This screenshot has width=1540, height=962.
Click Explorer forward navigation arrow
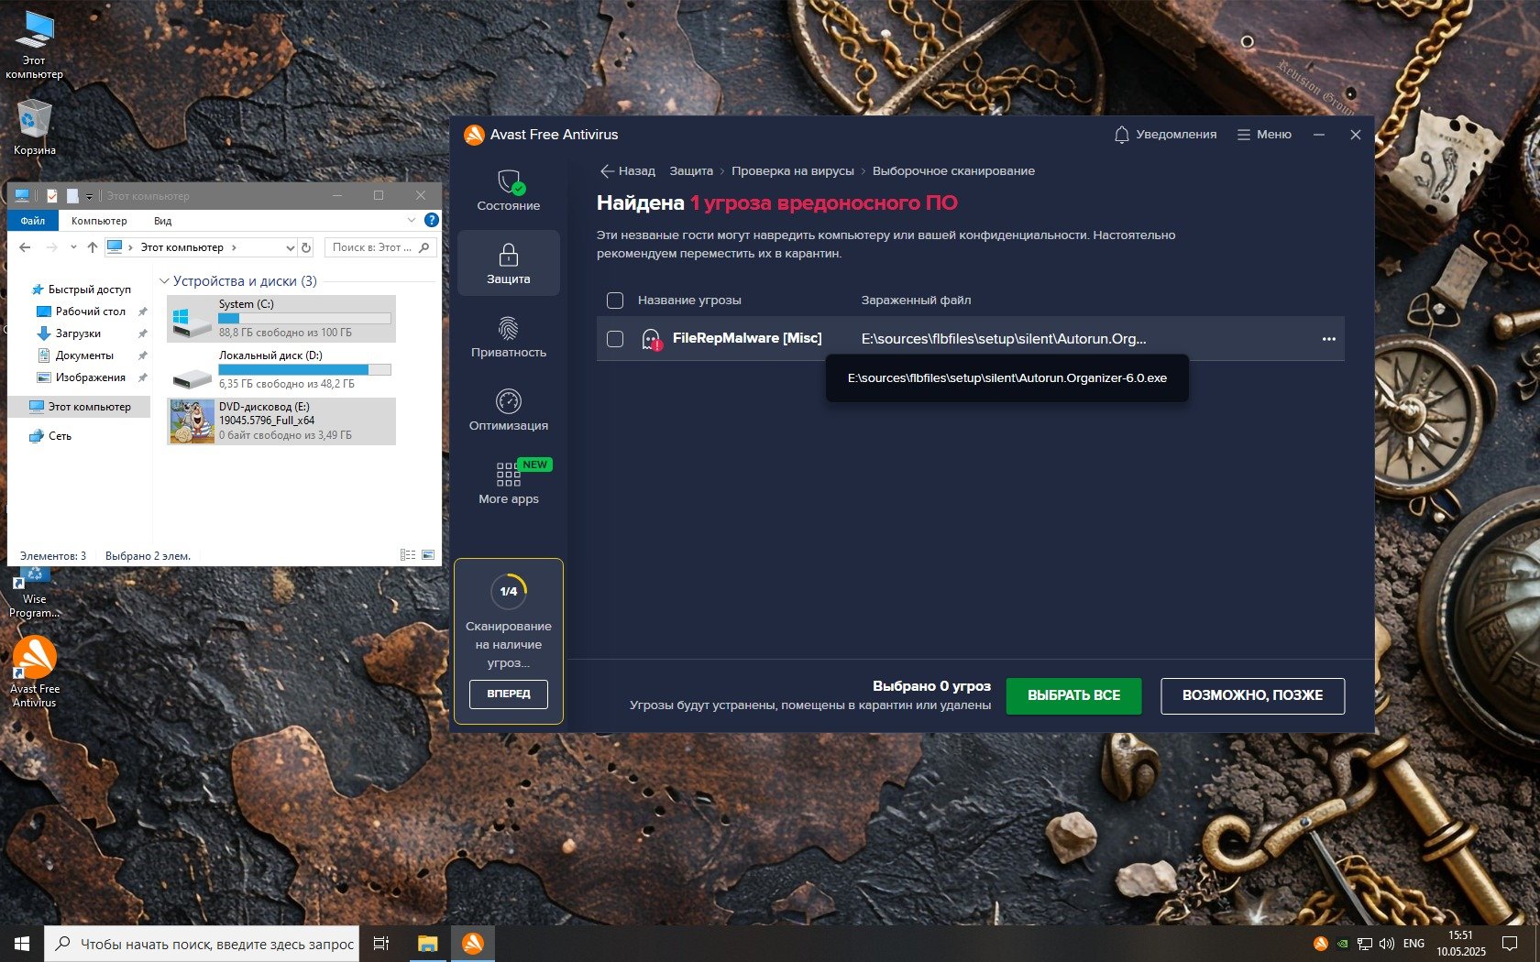pyautogui.click(x=52, y=247)
